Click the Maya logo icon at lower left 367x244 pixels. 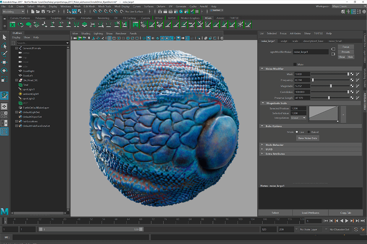5,211
